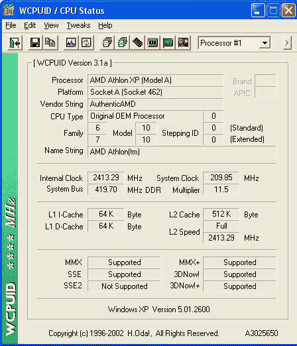Click the Internal Clock value field
Screen dimensions: 297x346
105,178
